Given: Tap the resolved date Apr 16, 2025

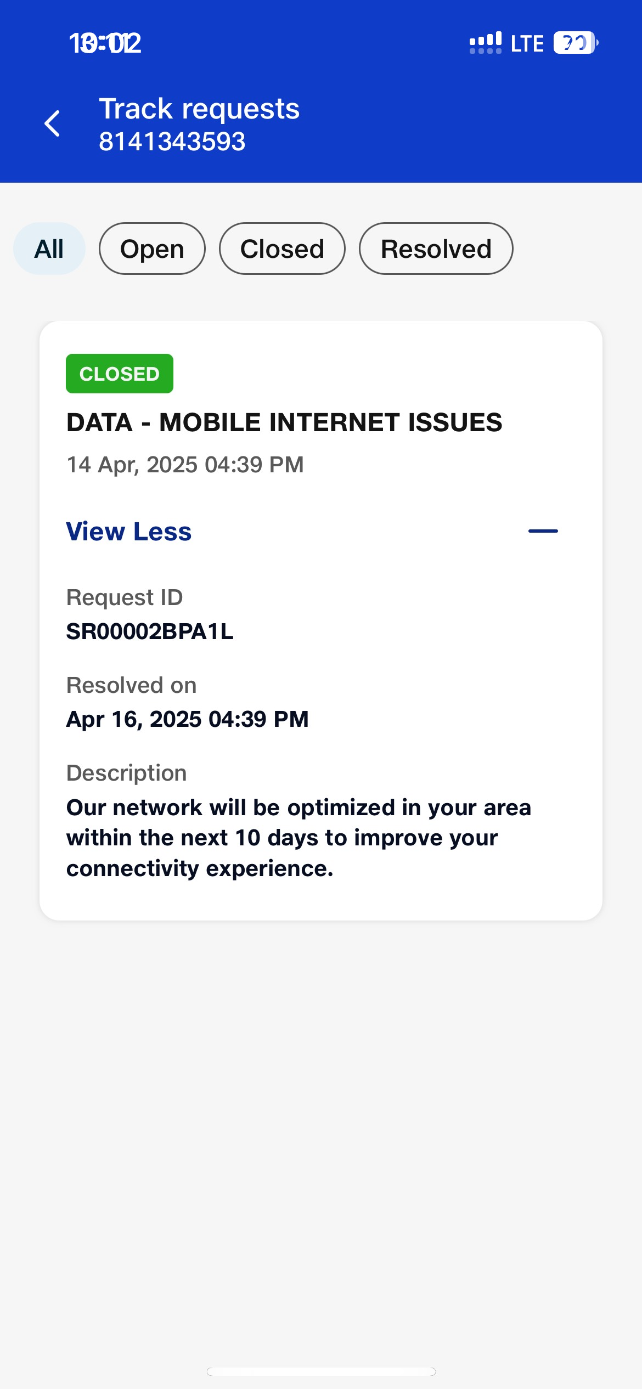Looking at the screenshot, I should (x=187, y=719).
